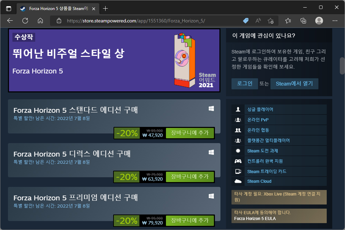The width and height of the screenshot is (345, 230).
Task: Click the -20% badge on Standard edition
Action: [x=127, y=133]
